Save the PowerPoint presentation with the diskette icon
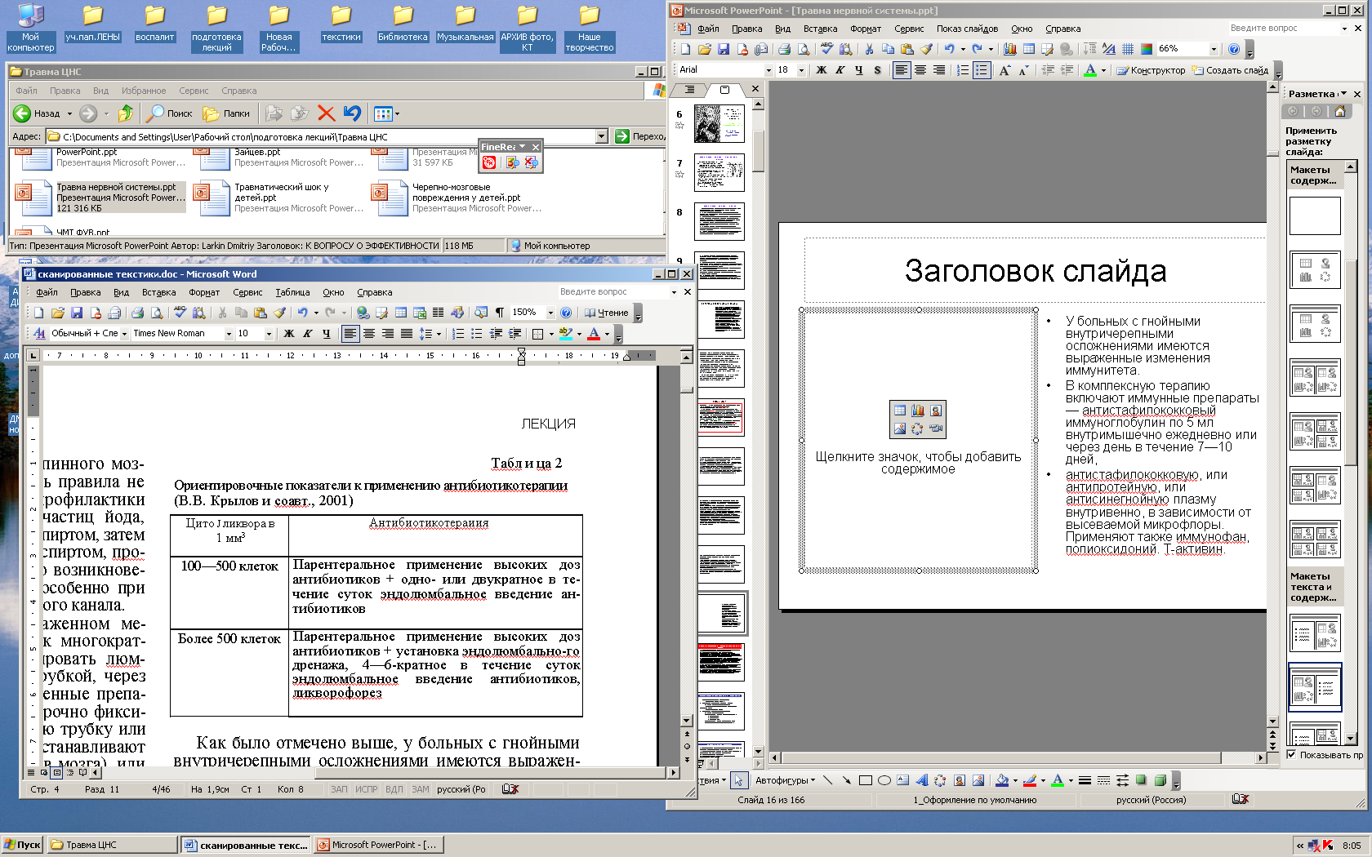 tap(724, 49)
